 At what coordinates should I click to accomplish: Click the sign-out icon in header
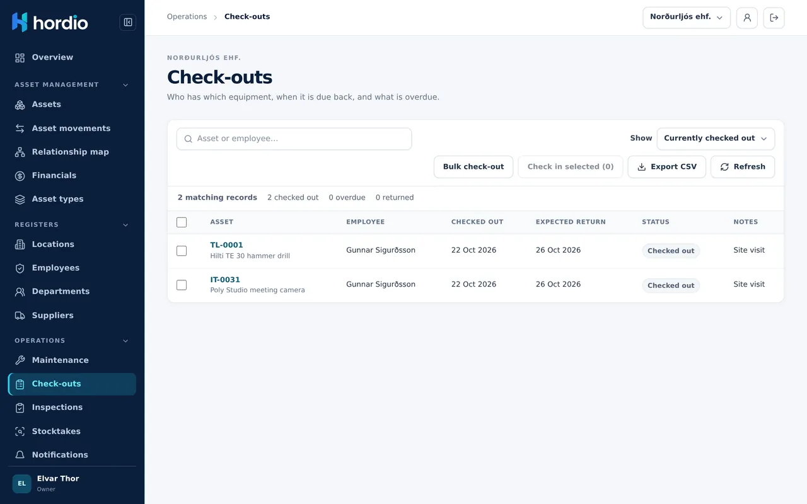[774, 18]
